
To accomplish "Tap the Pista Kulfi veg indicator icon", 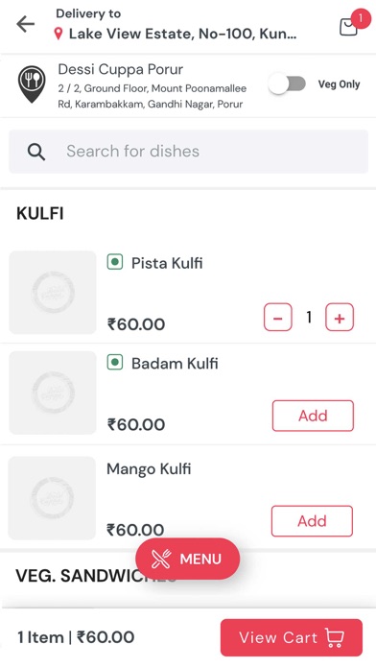I will [x=115, y=262].
